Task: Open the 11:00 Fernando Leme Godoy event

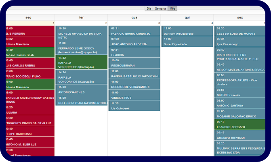Action: tap(81, 48)
